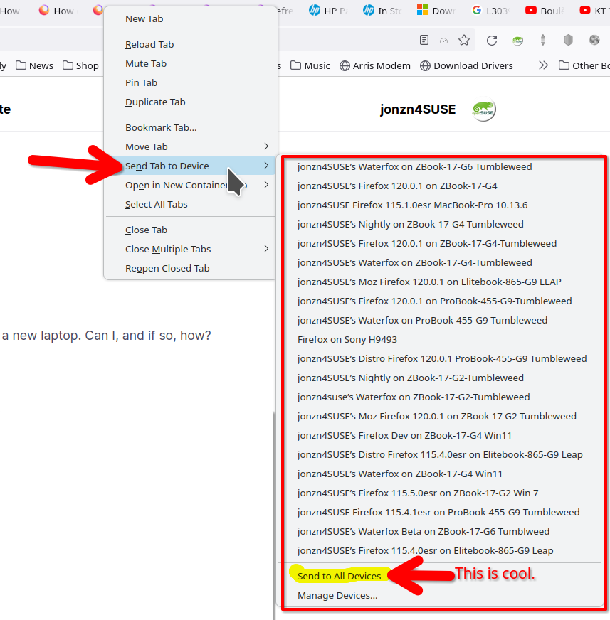This screenshot has height=620, width=610.
Task: Expand the Close Multiple Tabs submenu
Action: pos(190,249)
